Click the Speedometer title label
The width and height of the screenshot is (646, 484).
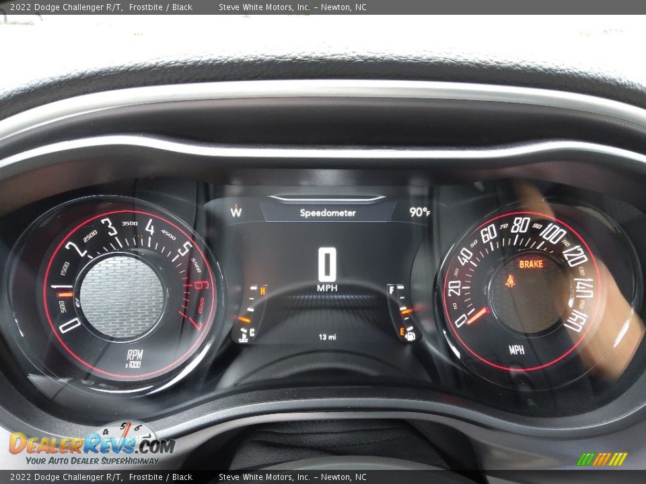[x=328, y=213]
